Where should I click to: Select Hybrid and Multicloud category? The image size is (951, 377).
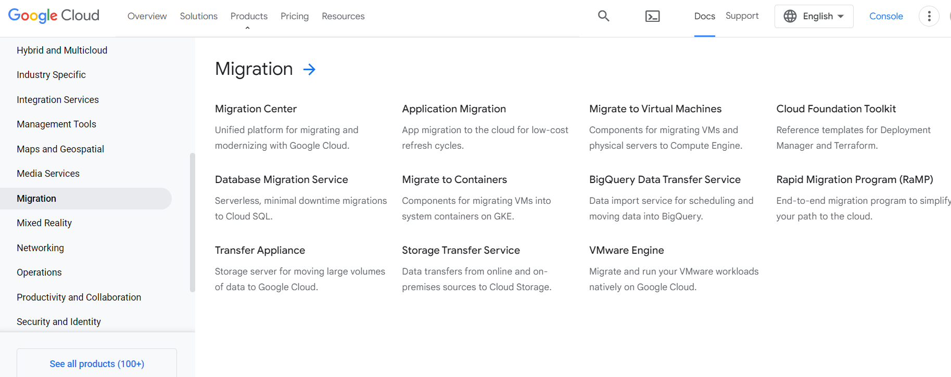click(62, 50)
